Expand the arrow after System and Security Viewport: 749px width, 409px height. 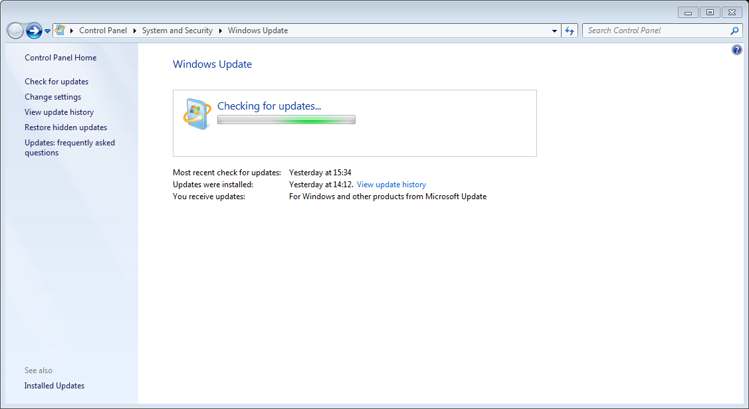coord(220,31)
